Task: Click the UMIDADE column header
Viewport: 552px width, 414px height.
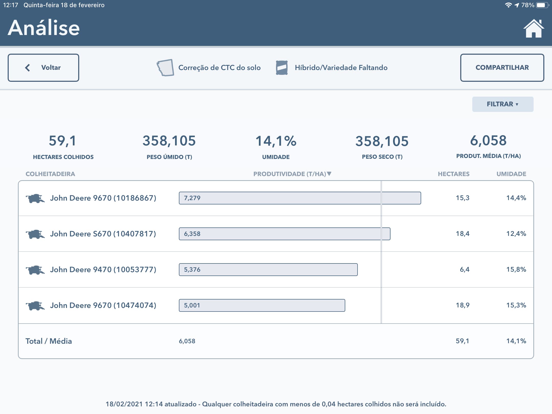Action: pyautogui.click(x=511, y=174)
